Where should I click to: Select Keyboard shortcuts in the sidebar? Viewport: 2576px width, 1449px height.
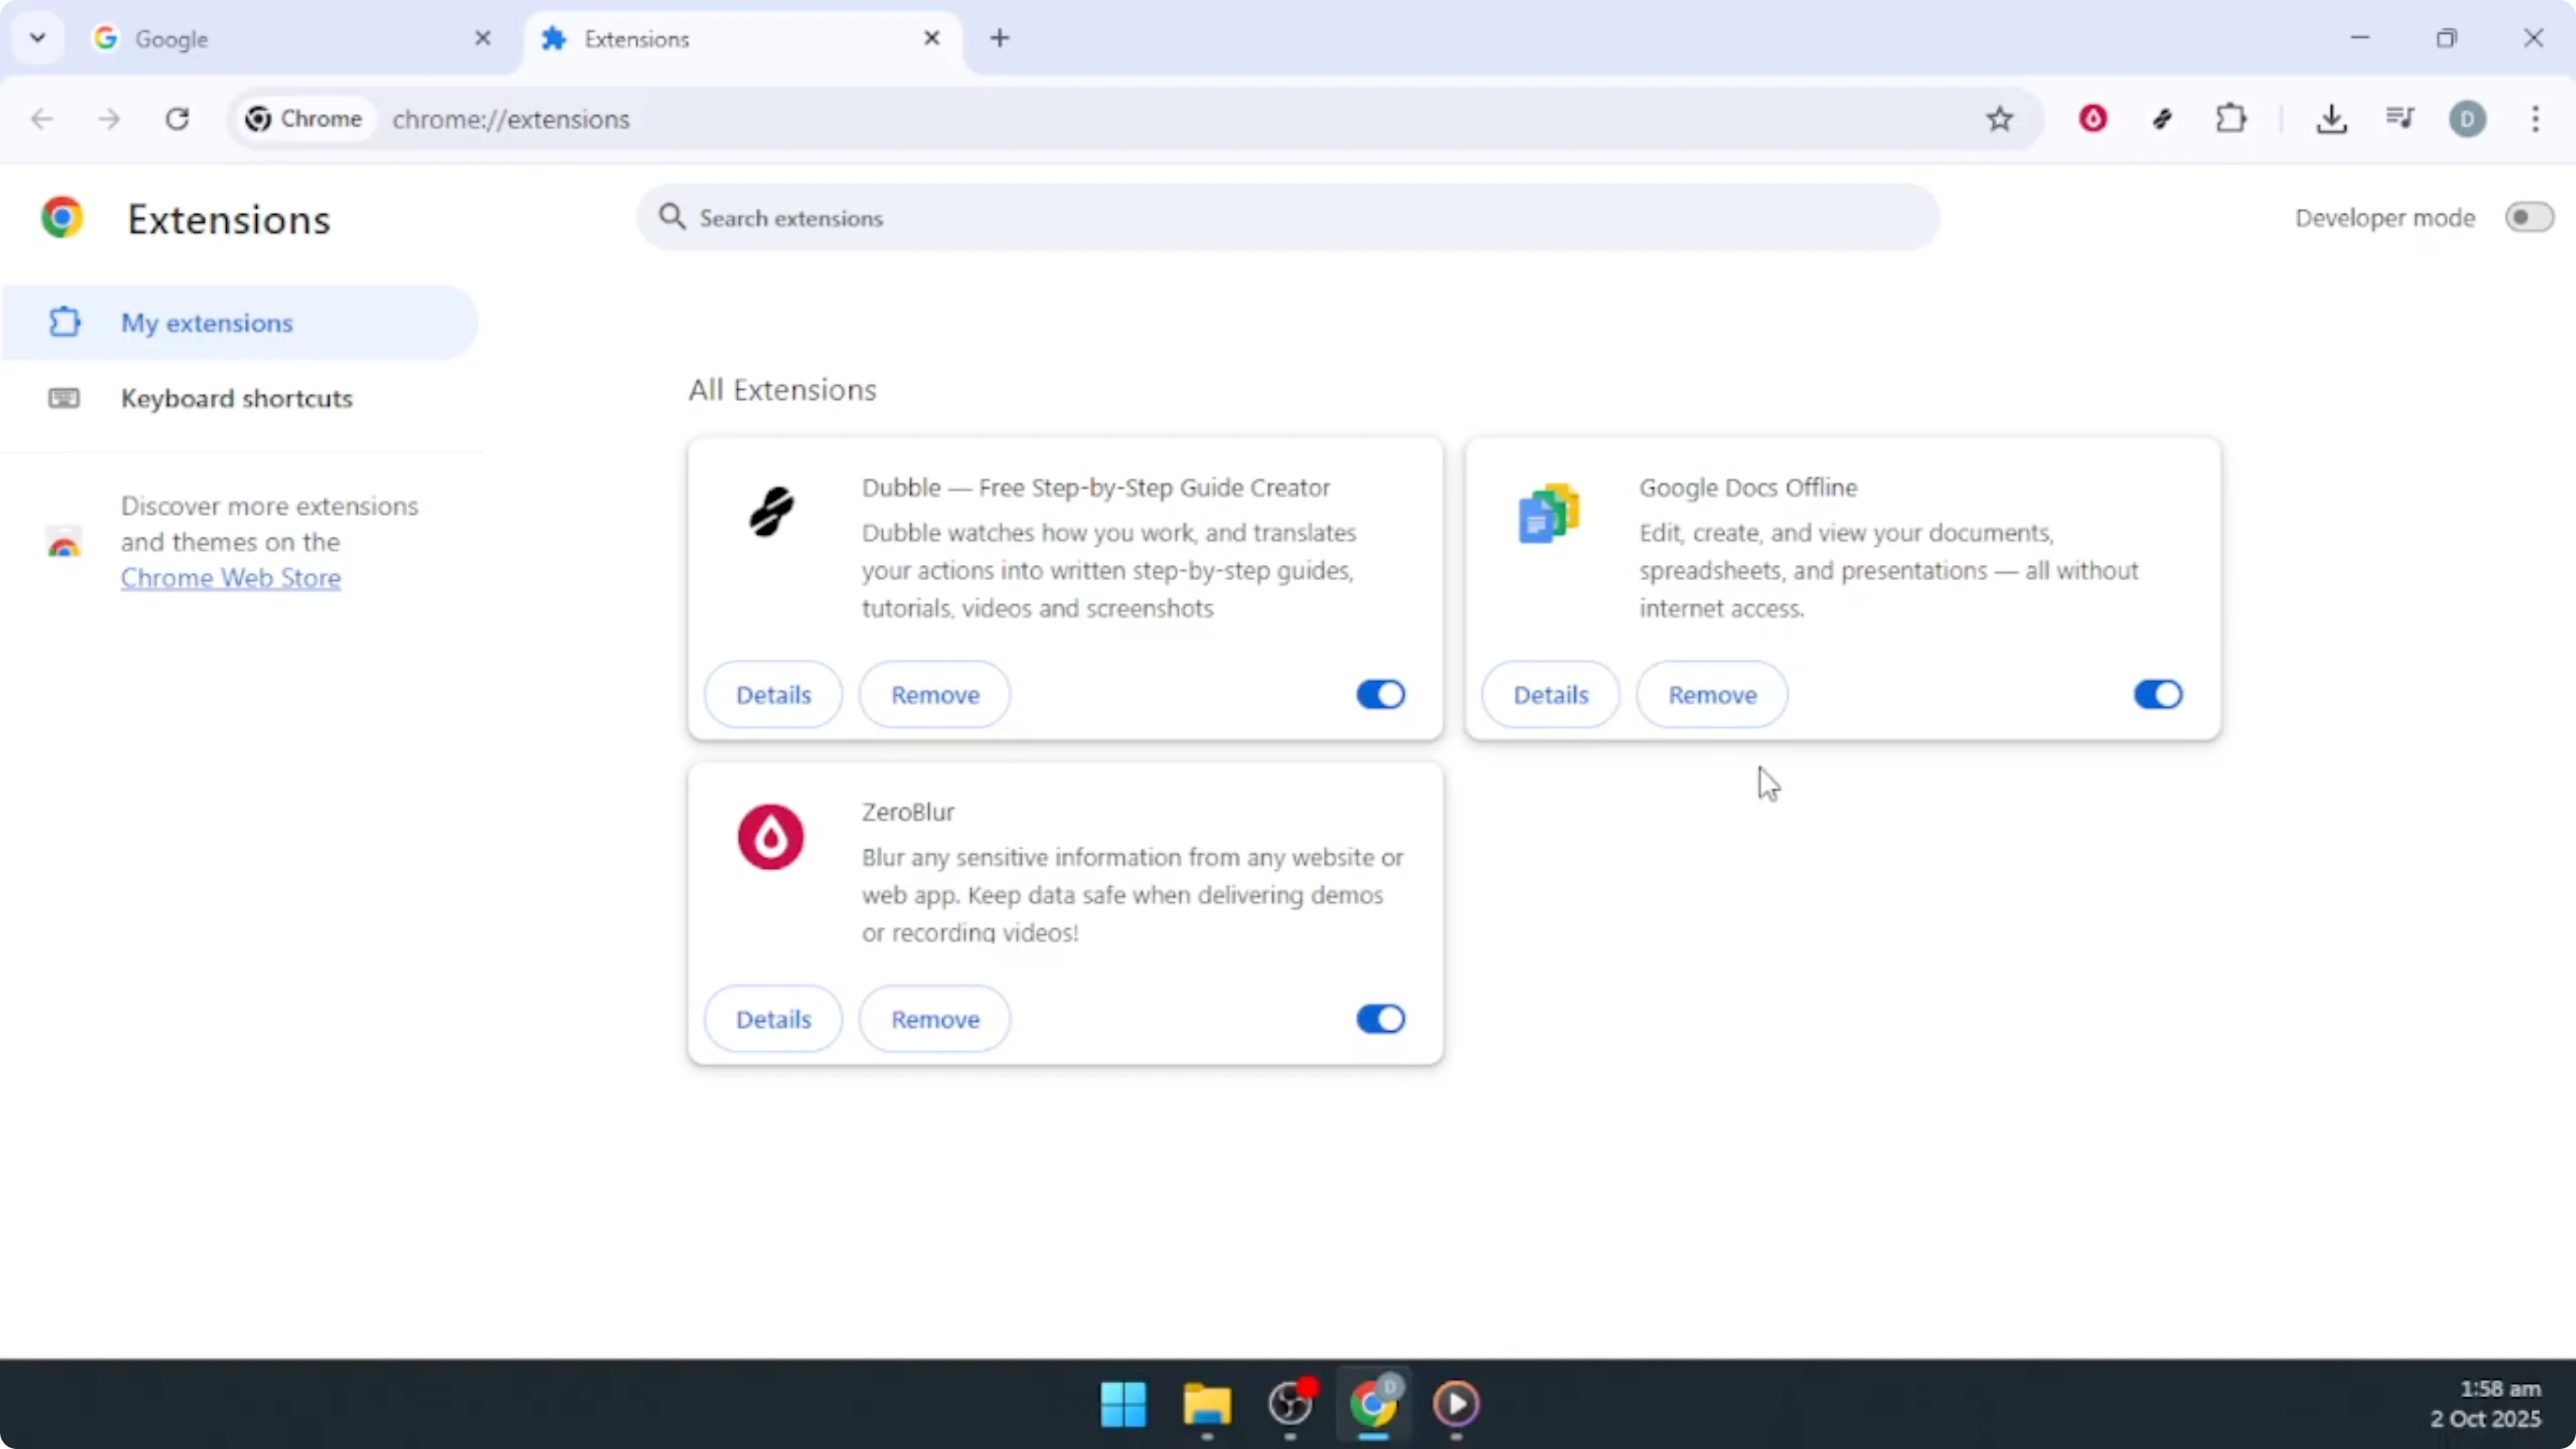(x=237, y=398)
